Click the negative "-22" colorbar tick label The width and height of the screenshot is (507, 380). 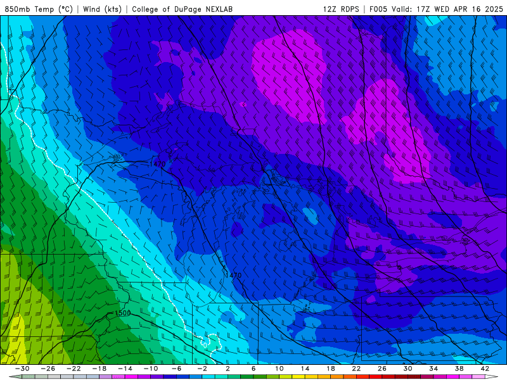[74, 369]
